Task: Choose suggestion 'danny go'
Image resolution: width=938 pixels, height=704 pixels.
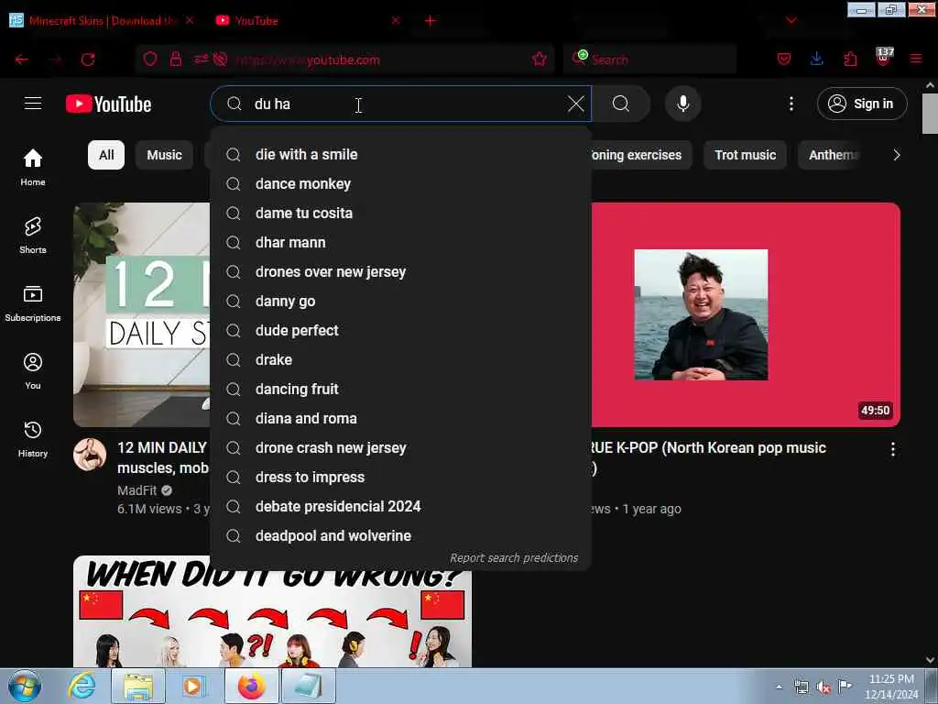Action: 401,301
